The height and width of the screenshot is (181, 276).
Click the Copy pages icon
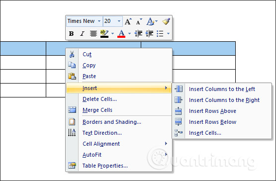tap(72, 65)
